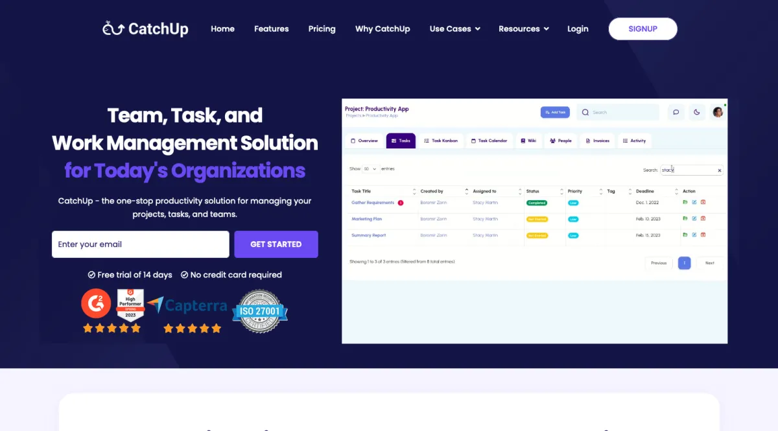Sort table by Tag column

(x=619, y=191)
